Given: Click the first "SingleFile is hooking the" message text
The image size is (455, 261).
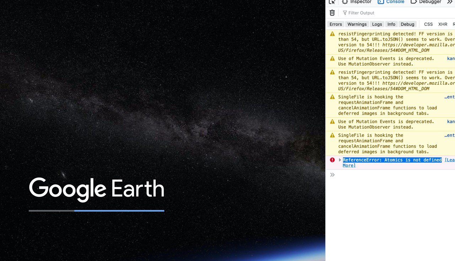Looking at the screenshot, I should 371,97.
